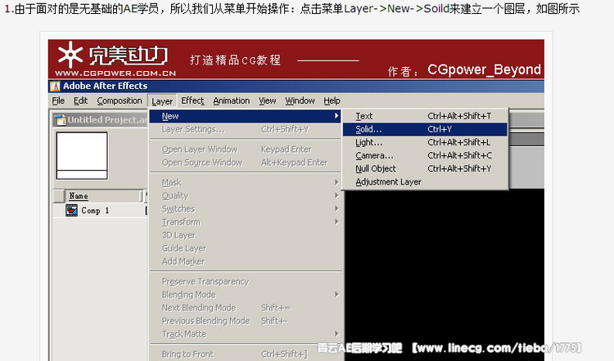Choose Light... in the New submenu
This screenshot has height=361, width=614.
425,143
